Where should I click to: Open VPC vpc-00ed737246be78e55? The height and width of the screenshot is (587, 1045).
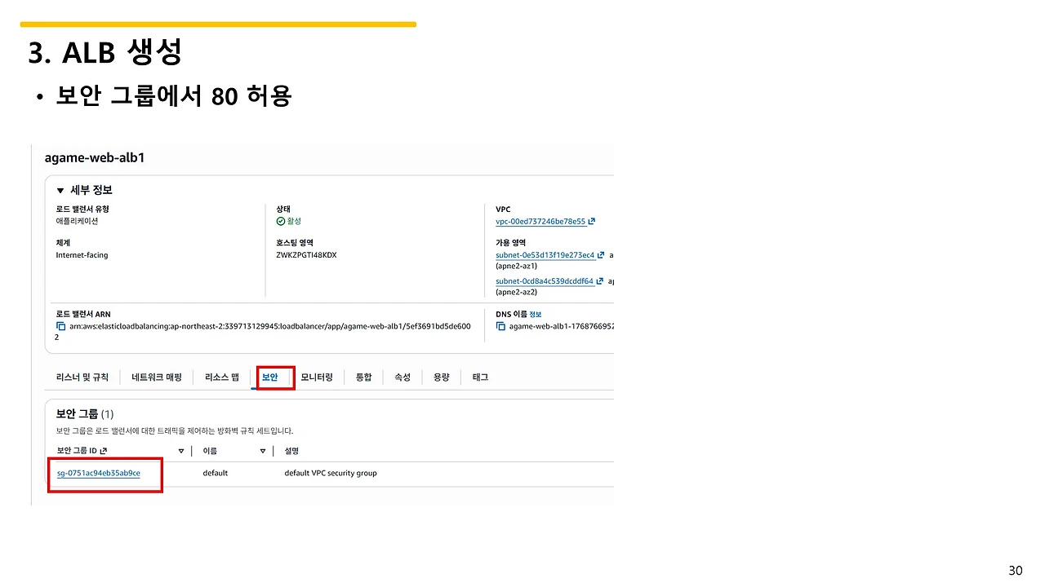(540, 221)
